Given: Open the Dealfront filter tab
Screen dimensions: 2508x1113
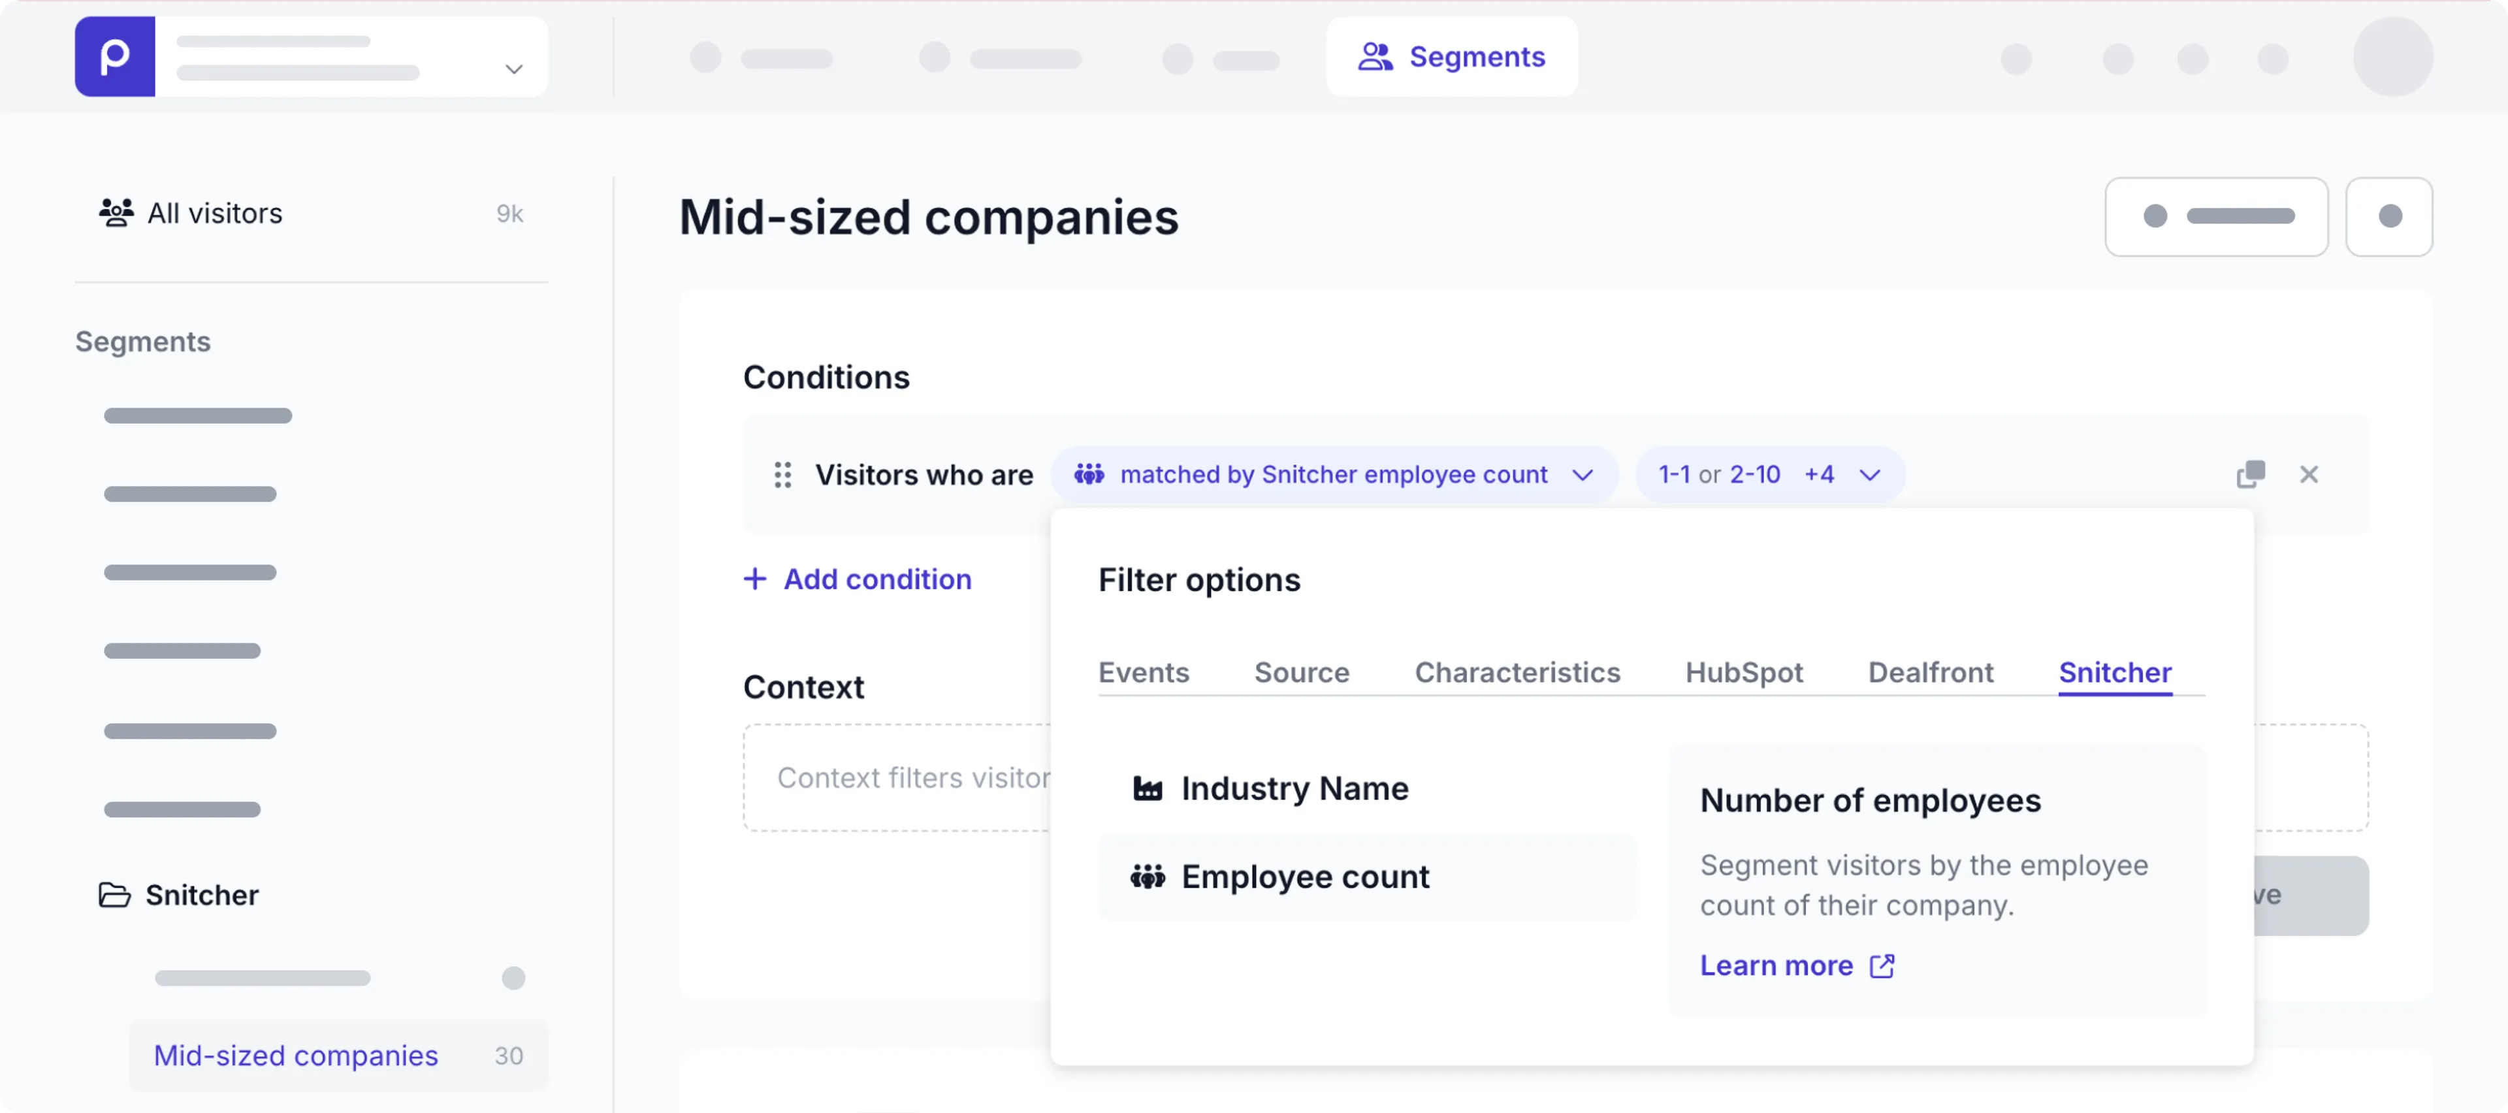Looking at the screenshot, I should point(1930,673).
